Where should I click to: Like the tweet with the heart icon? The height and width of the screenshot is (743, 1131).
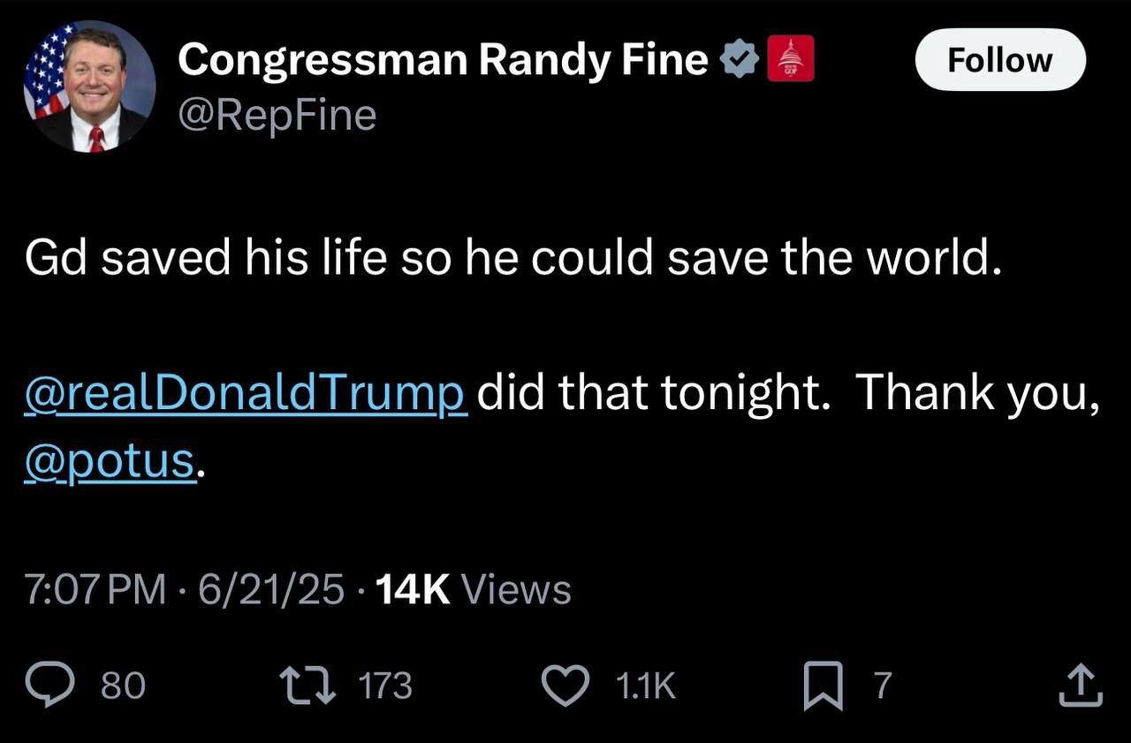pos(565,686)
